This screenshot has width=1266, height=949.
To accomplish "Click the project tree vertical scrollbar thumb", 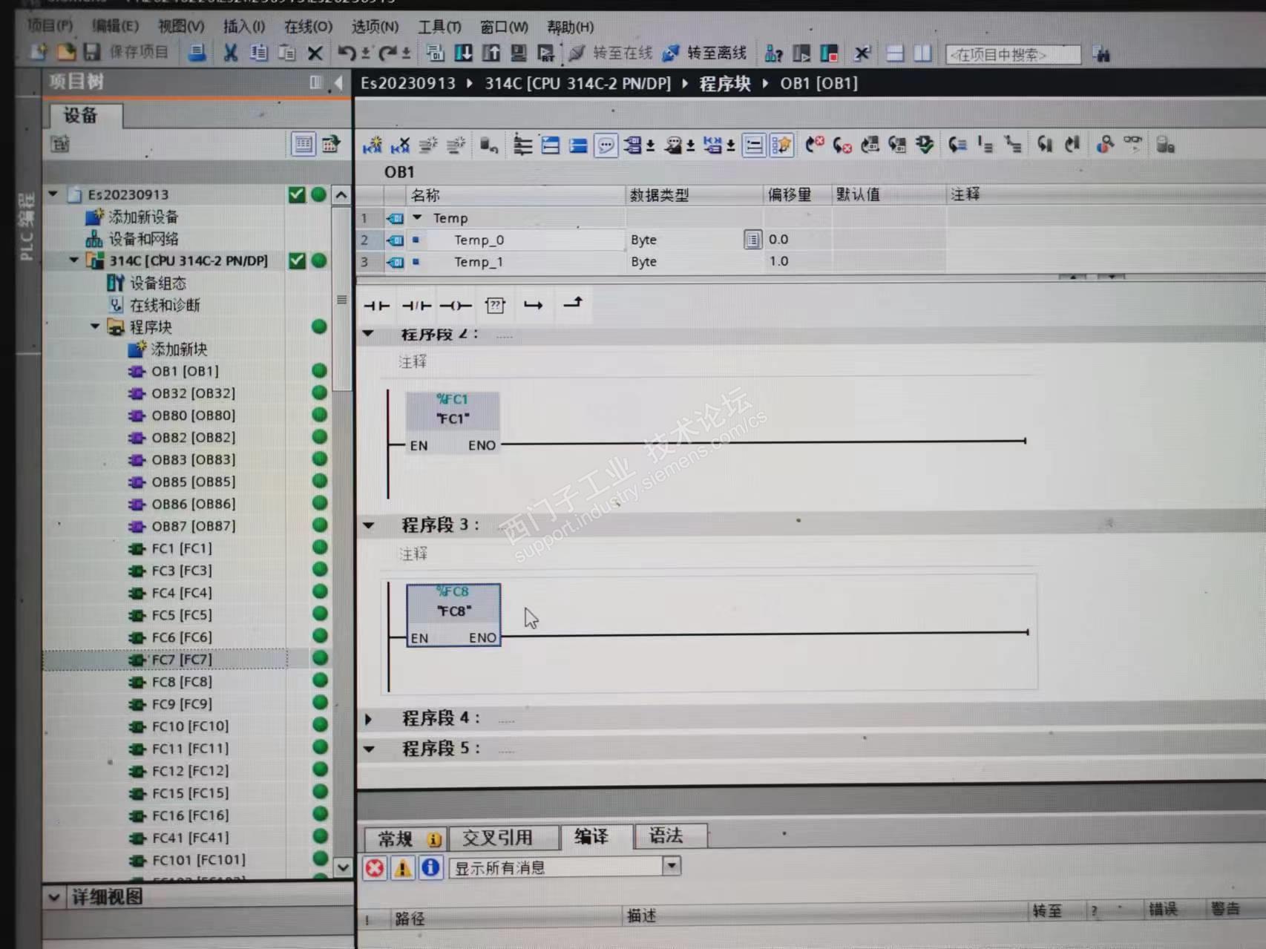I will (x=341, y=299).
